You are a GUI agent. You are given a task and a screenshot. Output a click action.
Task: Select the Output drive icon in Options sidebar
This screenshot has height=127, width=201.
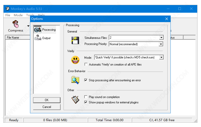tap(38, 38)
